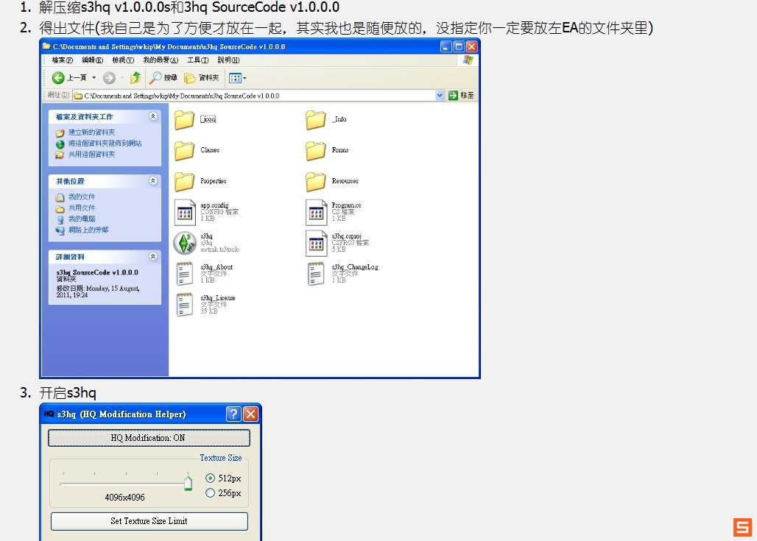Open the s3hq application file icon

[x=184, y=243]
